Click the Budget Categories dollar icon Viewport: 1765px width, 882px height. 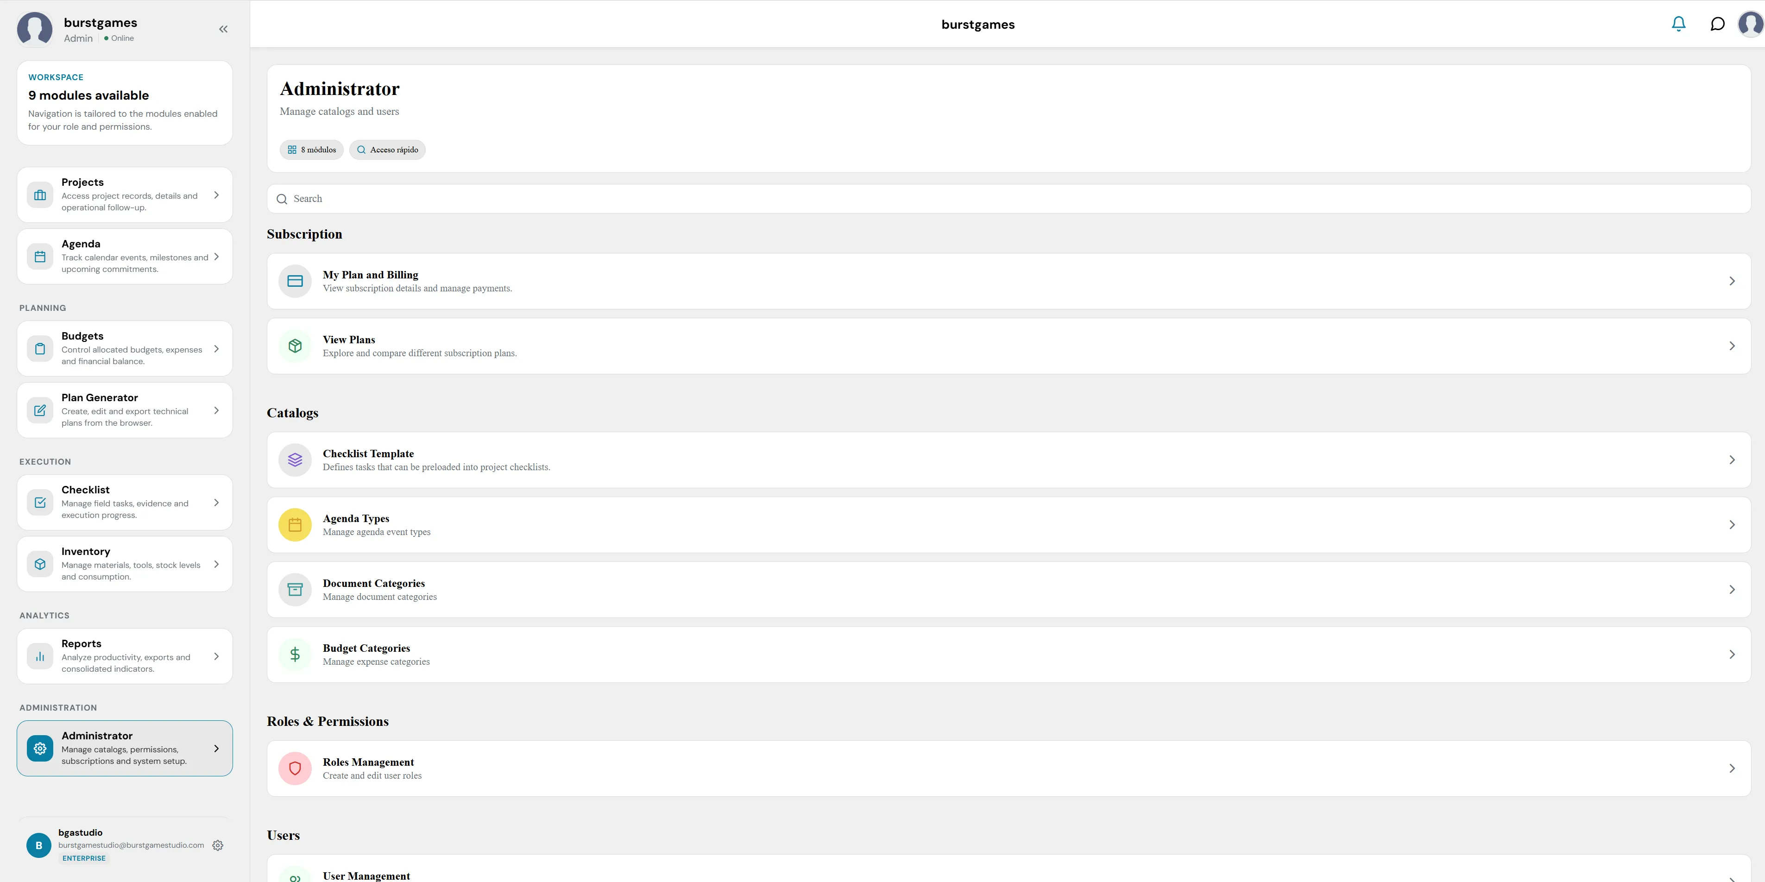click(x=295, y=655)
